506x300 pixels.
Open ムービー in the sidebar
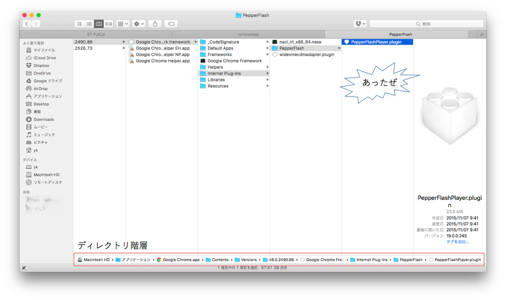pyautogui.click(x=37, y=127)
